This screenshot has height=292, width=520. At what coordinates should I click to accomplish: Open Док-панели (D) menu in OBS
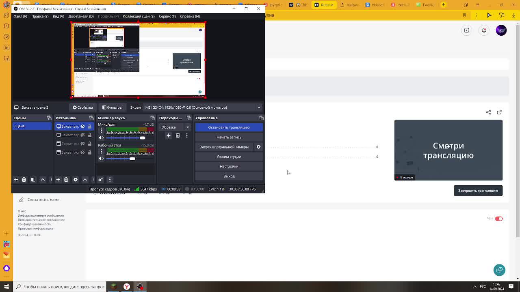click(81, 17)
